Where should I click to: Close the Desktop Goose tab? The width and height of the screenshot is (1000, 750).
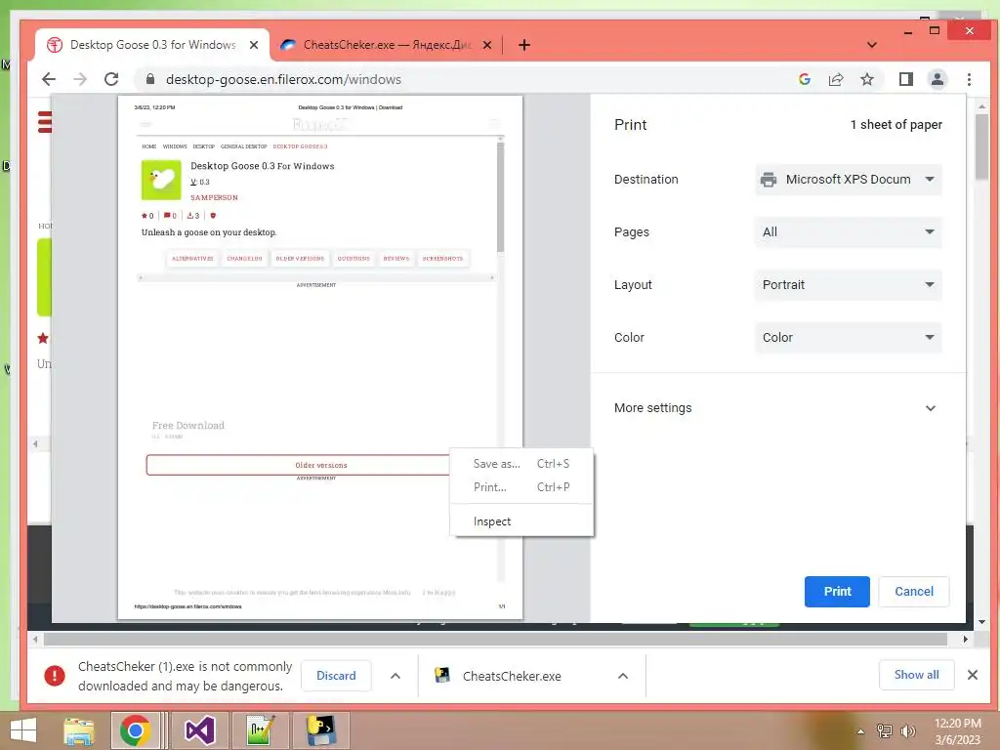coord(254,45)
